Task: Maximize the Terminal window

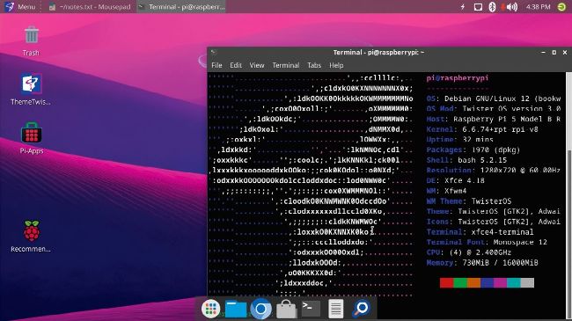Action: (554, 53)
